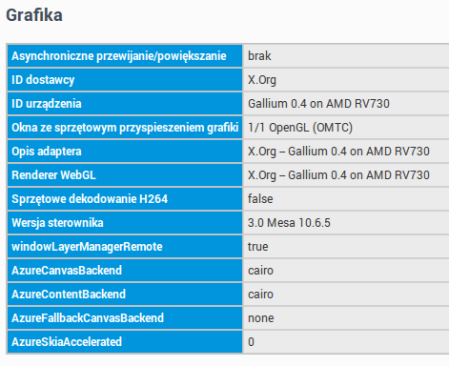Screen dimensions: 449x366
Task: Click the 'false' H264 decoding value
Action: tap(260, 199)
